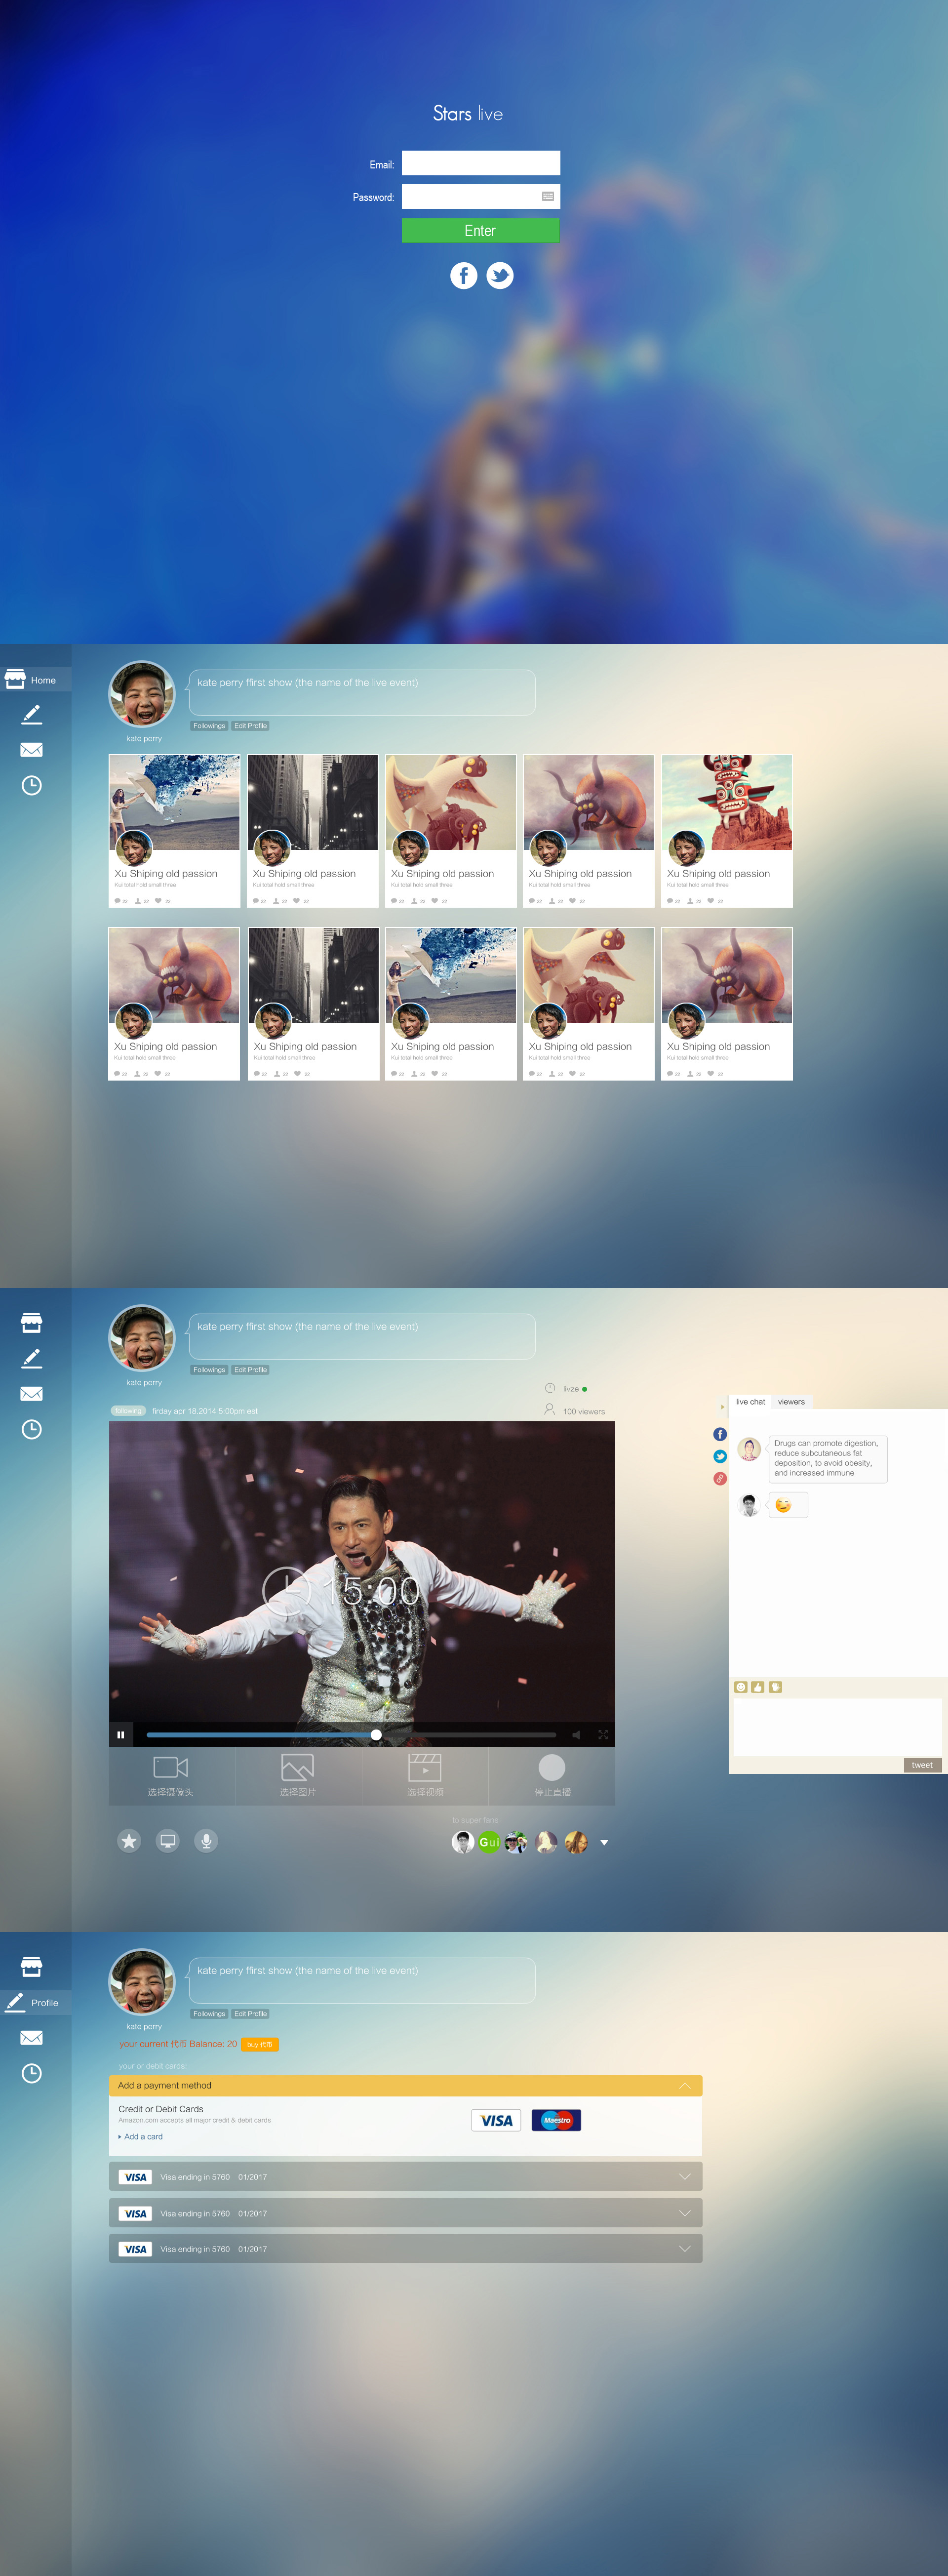This screenshot has height=2576, width=948.
Task: Select the Maestro card logo
Action: tap(556, 2120)
